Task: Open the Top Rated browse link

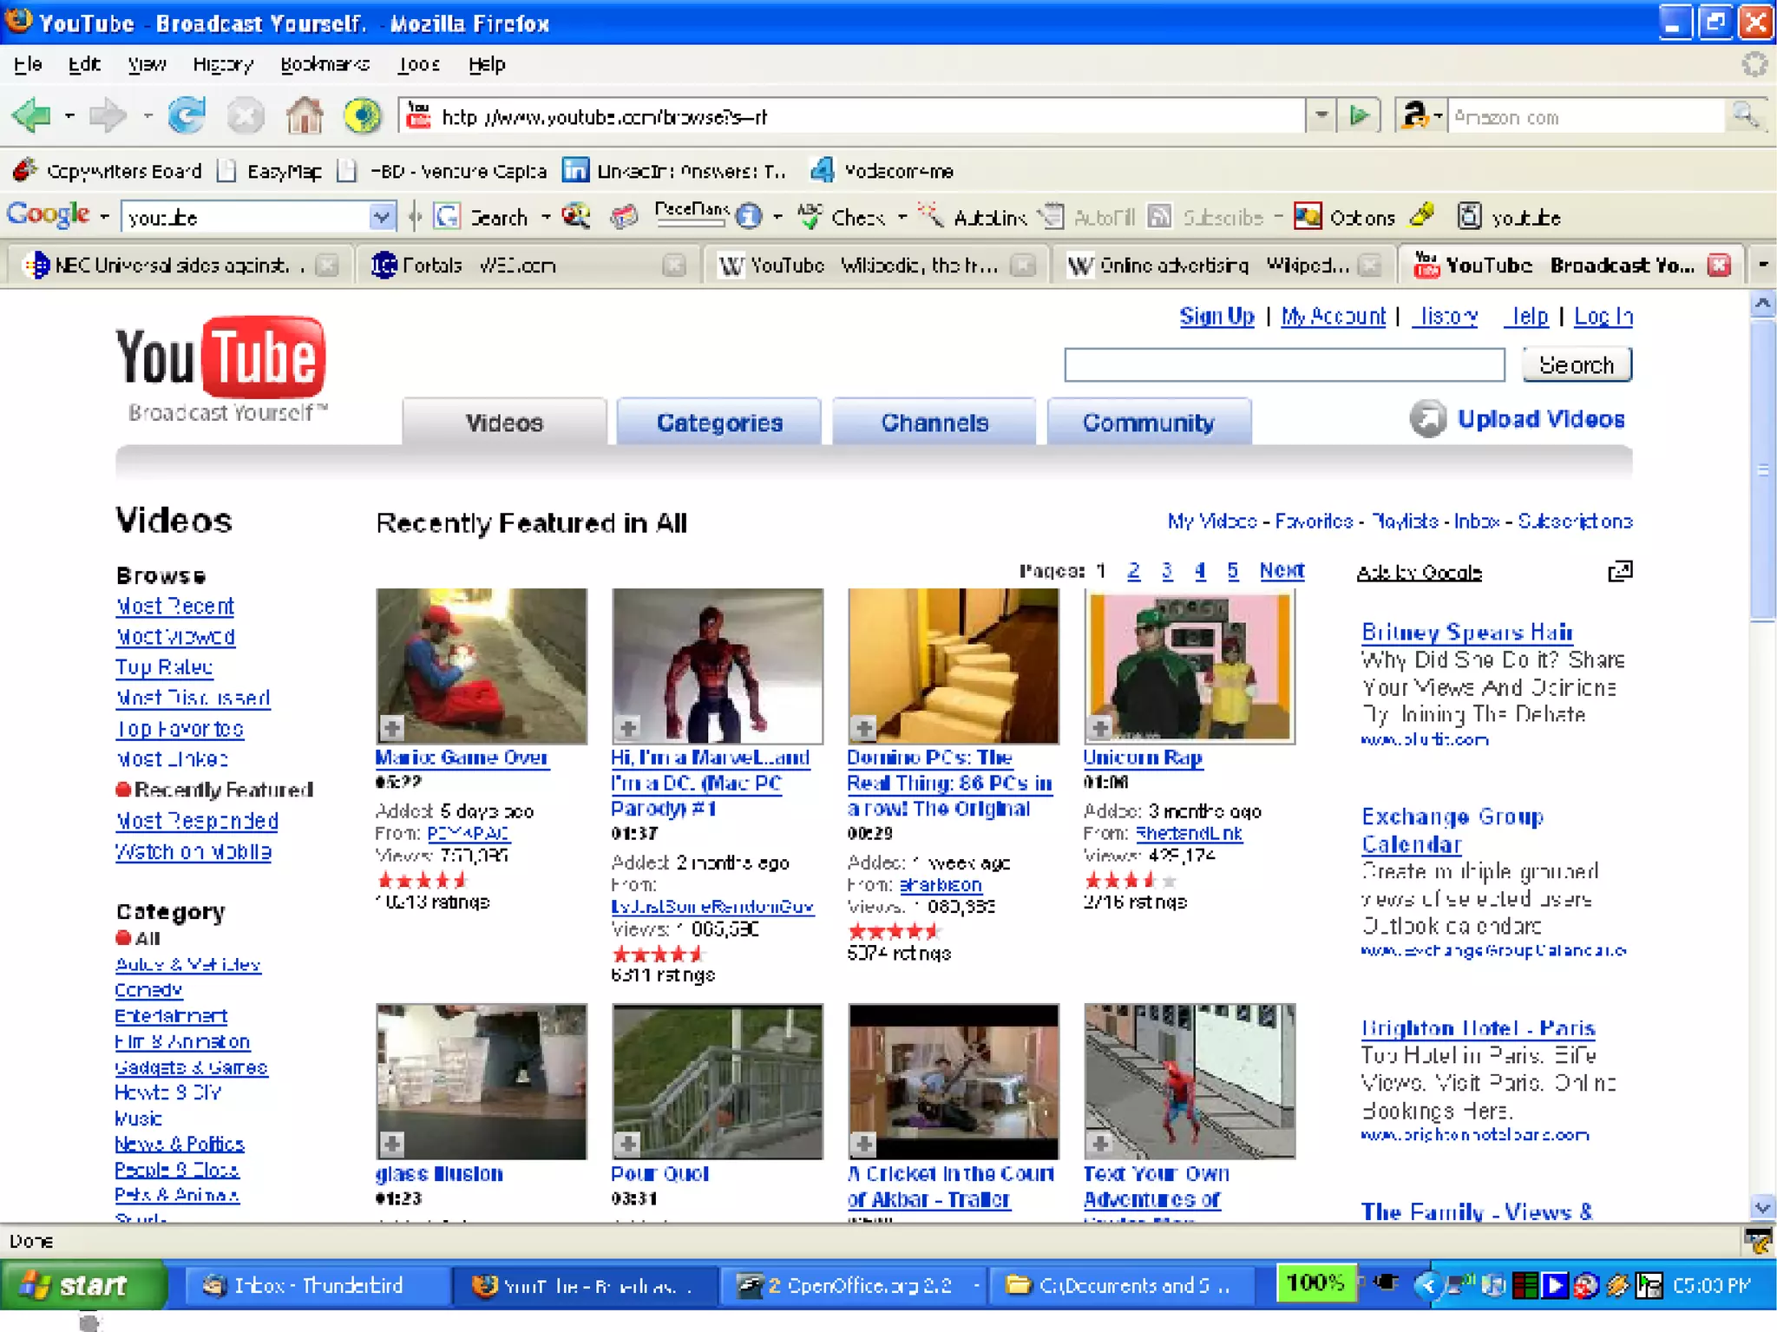Action: click(x=164, y=666)
